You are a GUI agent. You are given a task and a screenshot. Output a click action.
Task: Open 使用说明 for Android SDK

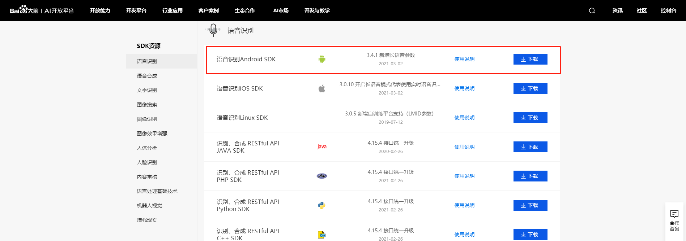click(464, 59)
